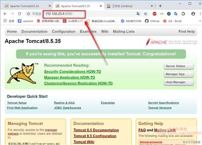The width and height of the screenshot is (202, 145).
Task: Open the First Web Application link
Action: click(x=22, y=108)
